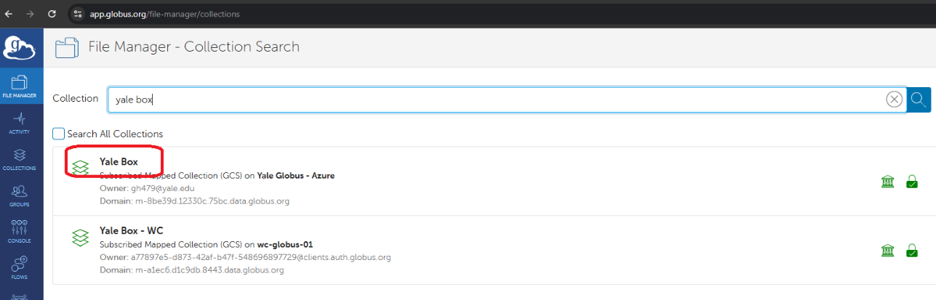
Task: Go back in browser history
Action: (x=9, y=14)
